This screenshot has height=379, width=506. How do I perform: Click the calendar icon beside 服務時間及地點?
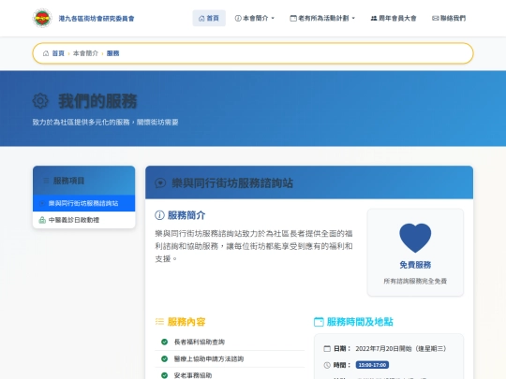click(x=319, y=322)
